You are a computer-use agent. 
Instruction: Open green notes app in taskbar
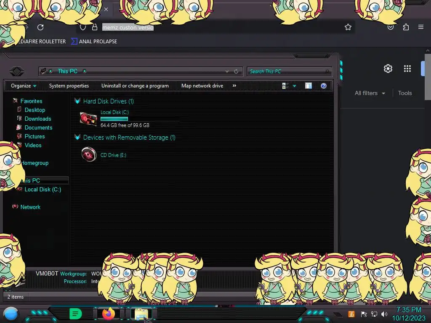coord(76,314)
